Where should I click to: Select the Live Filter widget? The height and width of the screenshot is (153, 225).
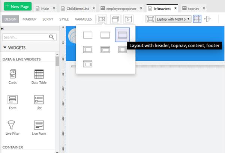(13, 127)
